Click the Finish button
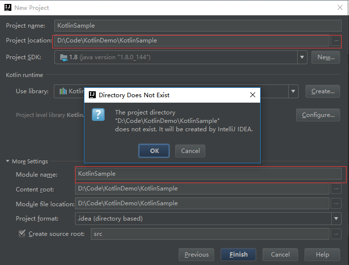 click(238, 255)
